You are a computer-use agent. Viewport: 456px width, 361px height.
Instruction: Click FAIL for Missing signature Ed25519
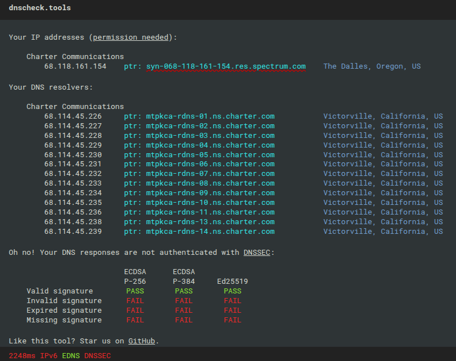232,320
